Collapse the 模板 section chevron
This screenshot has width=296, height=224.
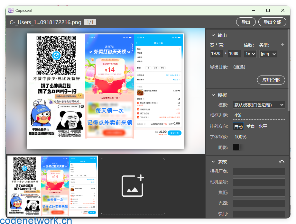coord(213,95)
